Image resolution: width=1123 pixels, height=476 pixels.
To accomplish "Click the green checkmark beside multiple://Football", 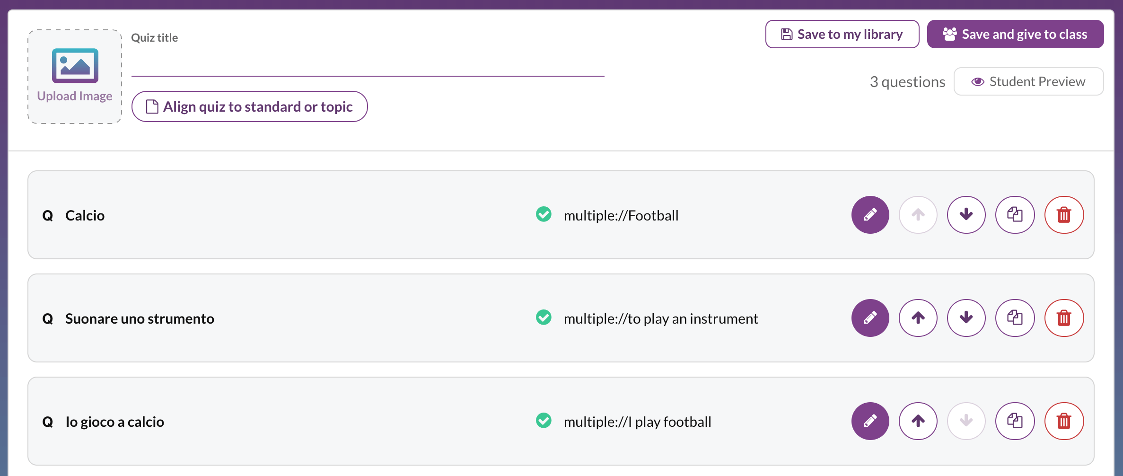I will point(544,215).
